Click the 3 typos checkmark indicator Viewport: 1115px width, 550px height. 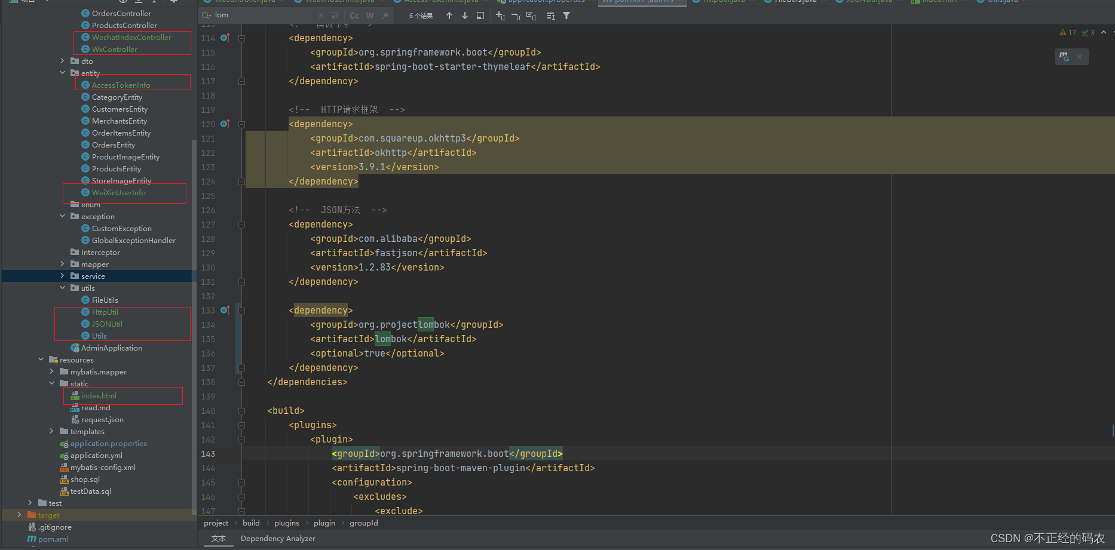coord(1088,33)
